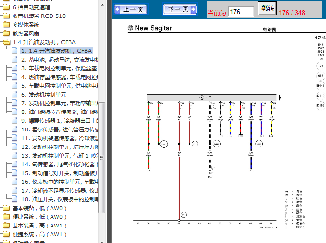
Task: Select page icon of 10. 霍尔传感器
Action: tap(15, 129)
